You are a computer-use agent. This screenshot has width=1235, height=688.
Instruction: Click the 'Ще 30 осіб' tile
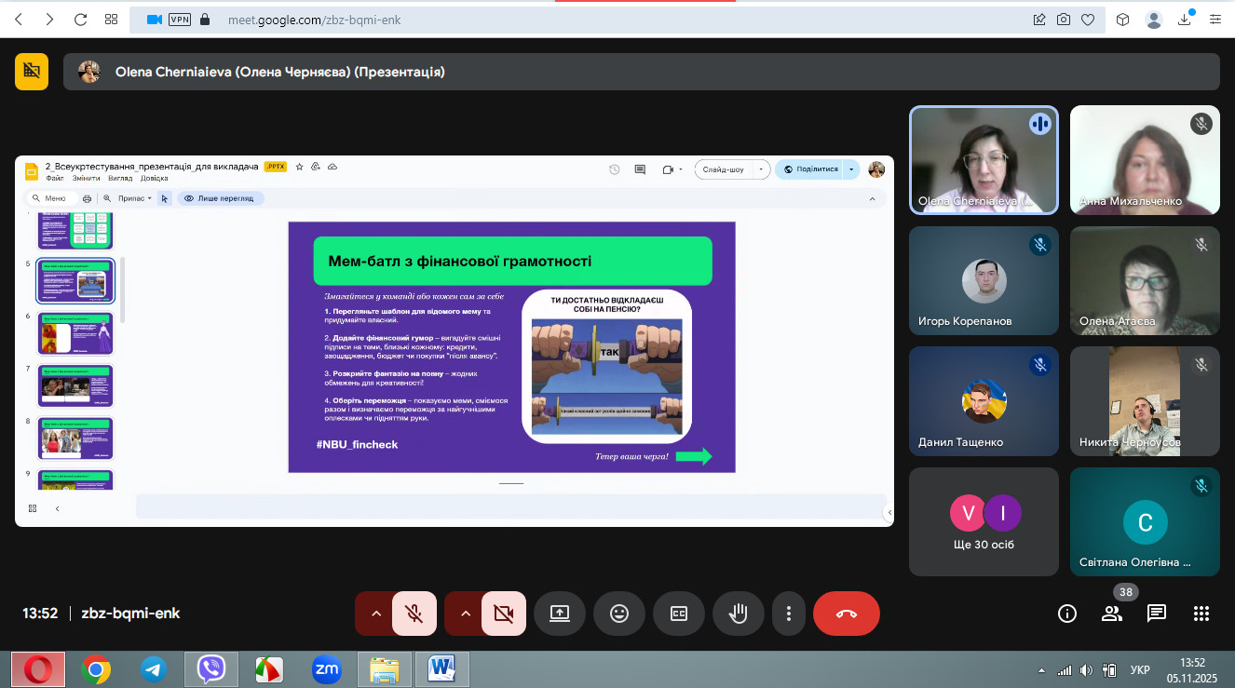[x=984, y=521]
